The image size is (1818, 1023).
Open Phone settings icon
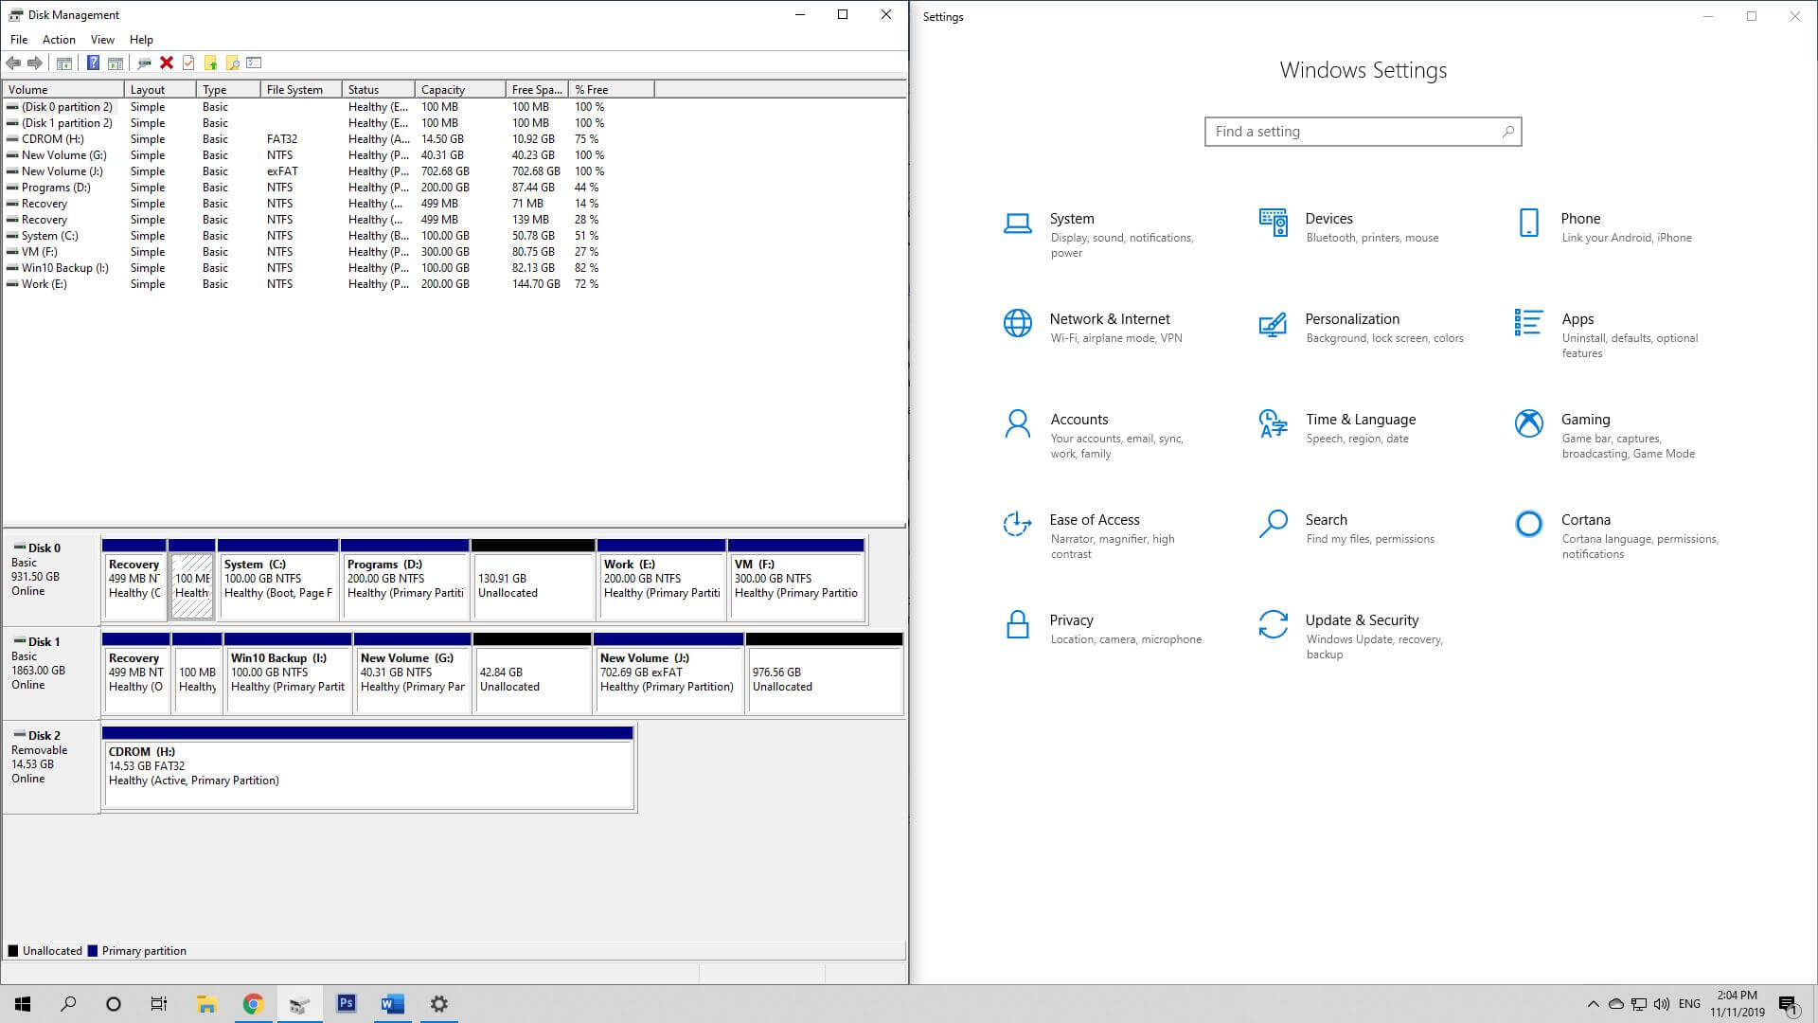pos(1528,224)
